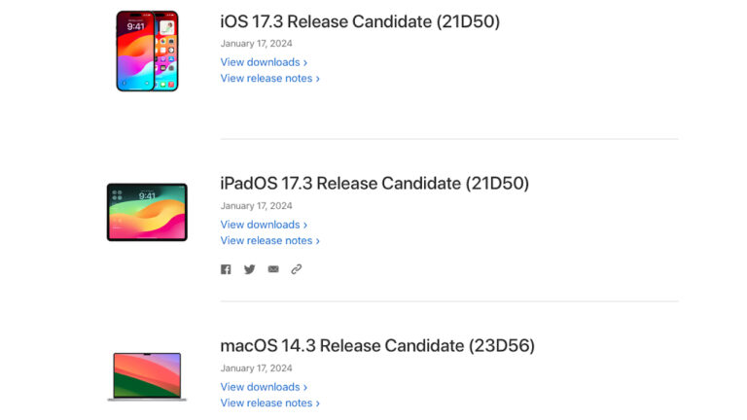747x420 pixels.
Task: Click the macOS 14.3 Release Candidate heading
Action: tap(377, 346)
